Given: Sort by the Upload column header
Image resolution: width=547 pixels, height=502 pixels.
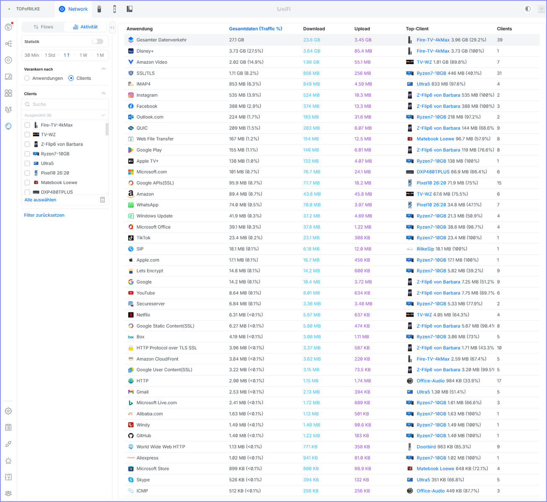Looking at the screenshot, I should coord(362,29).
